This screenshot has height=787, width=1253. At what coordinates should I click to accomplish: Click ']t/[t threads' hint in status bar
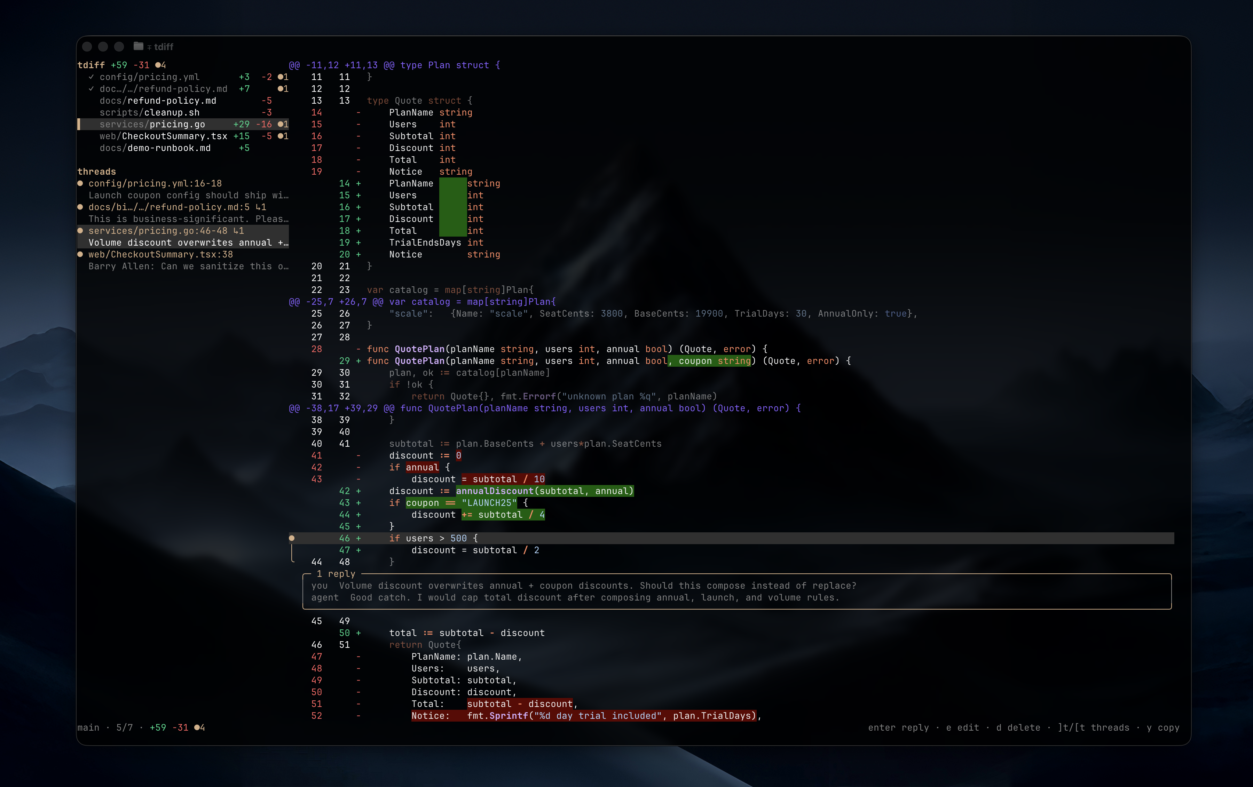[1093, 728]
